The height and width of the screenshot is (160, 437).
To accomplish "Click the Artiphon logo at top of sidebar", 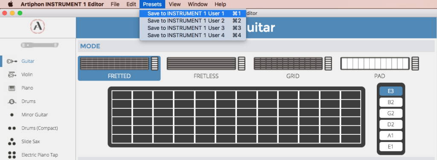I will click(x=38, y=27).
